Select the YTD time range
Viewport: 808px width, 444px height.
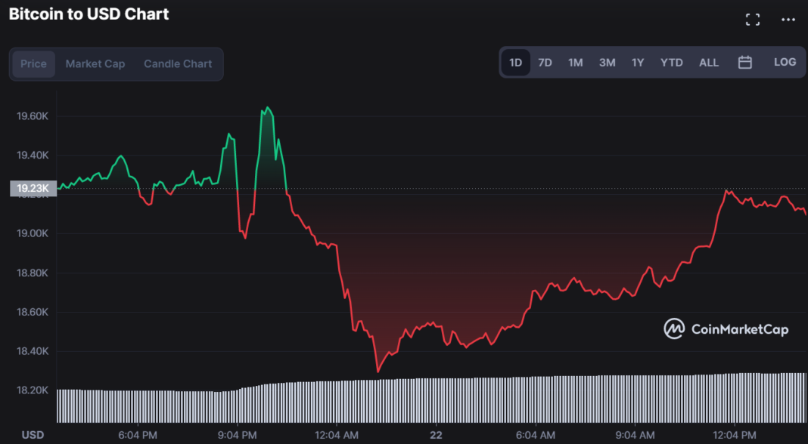(x=671, y=62)
